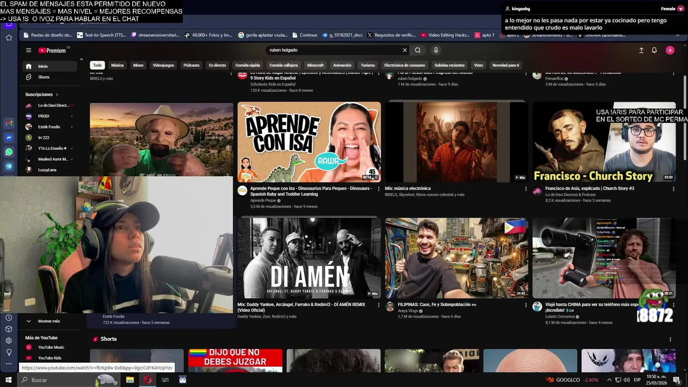This screenshot has width=688, height=387.
Task: Play the DI AMÉN remix thumbnail
Action: (x=309, y=258)
